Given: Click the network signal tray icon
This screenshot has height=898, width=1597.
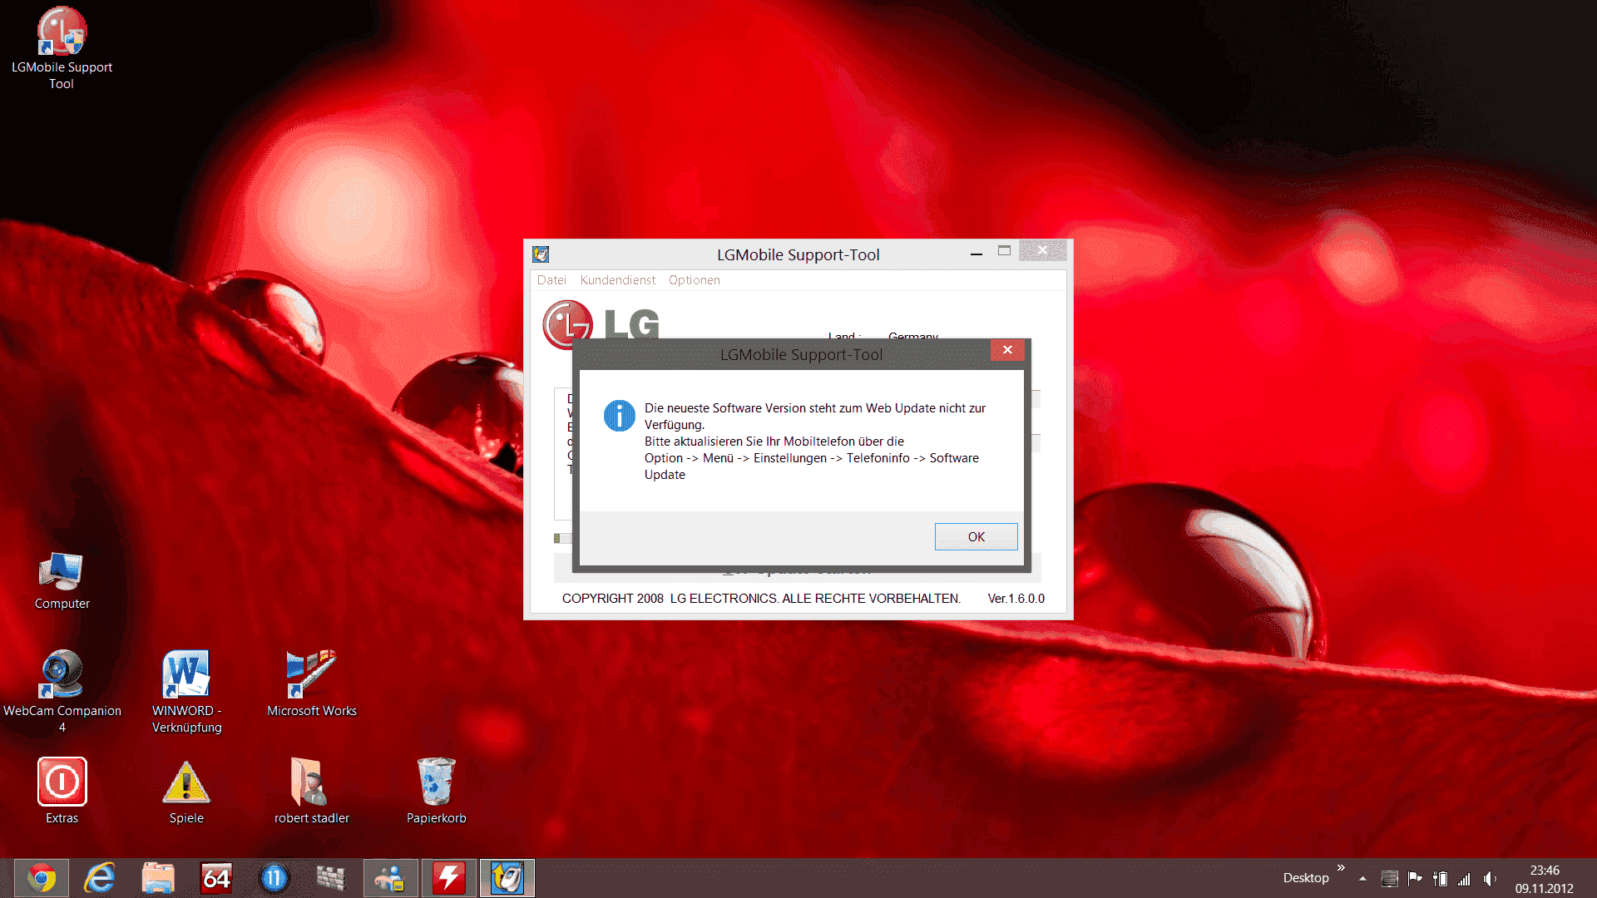Looking at the screenshot, I should (1464, 879).
